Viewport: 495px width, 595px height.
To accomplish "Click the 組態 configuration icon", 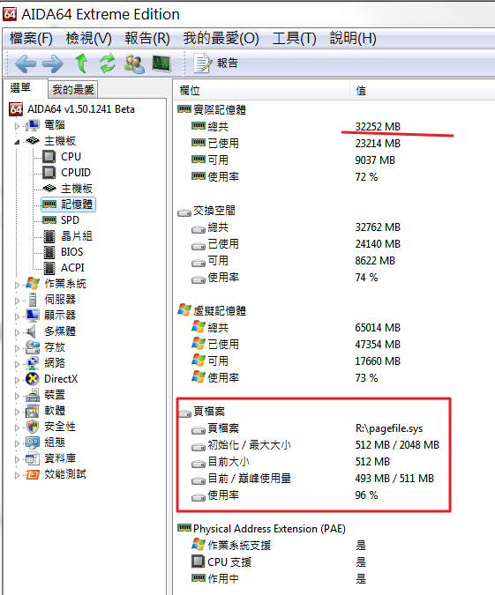I will [33, 443].
